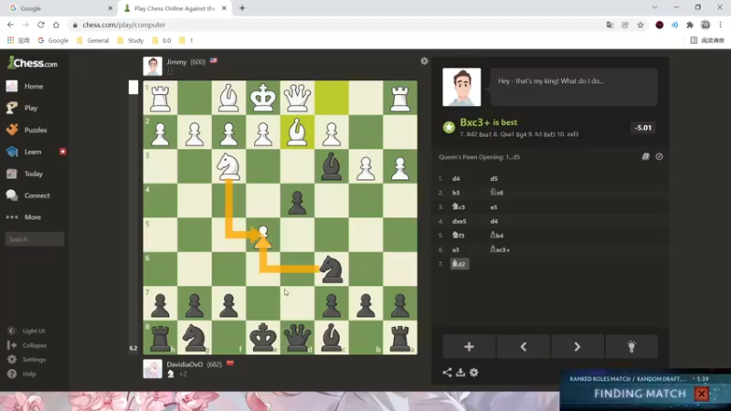The image size is (731, 411).
Task: Click the address bar URL
Action: tap(124, 25)
